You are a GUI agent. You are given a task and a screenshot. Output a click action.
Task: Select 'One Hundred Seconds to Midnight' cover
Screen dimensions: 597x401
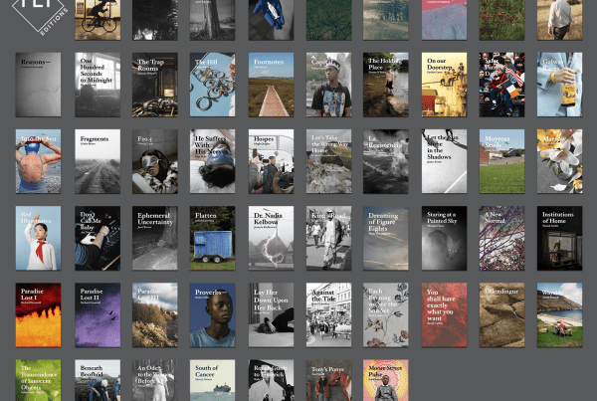[x=98, y=85]
